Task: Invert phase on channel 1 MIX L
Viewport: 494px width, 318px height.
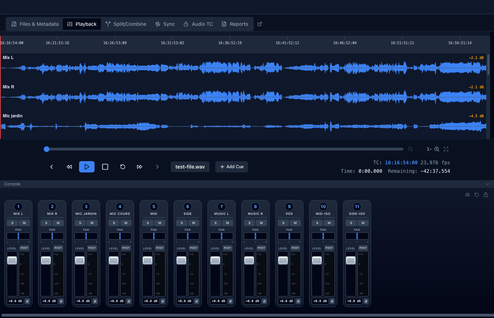Action: pyautogui.click(x=27, y=301)
